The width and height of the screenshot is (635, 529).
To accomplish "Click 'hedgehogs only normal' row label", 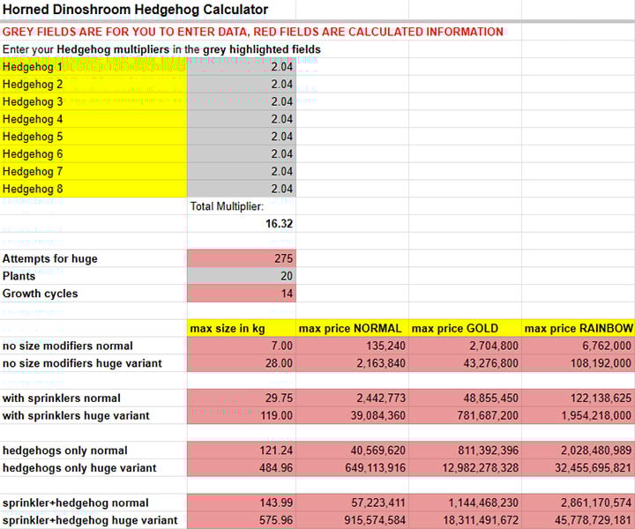I will coord(64,451).
